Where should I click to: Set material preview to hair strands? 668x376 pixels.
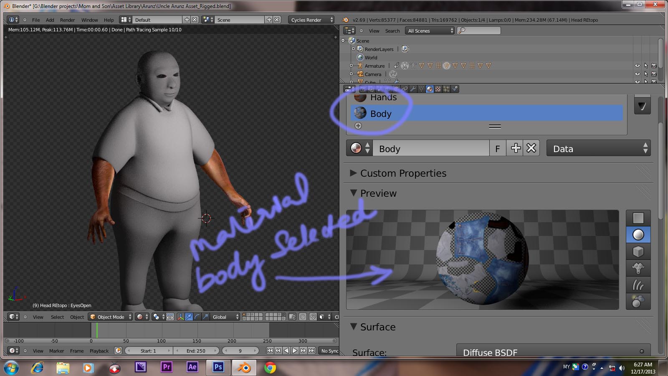pos(638,285)
